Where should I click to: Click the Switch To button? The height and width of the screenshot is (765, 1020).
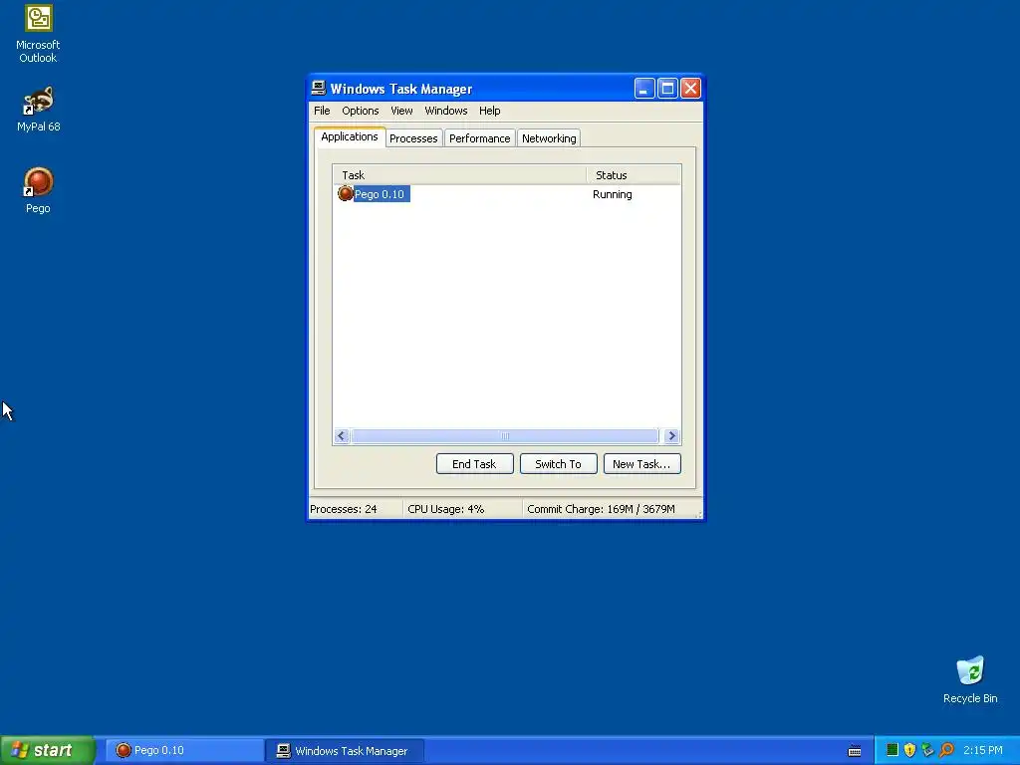[x=558, y=464]
